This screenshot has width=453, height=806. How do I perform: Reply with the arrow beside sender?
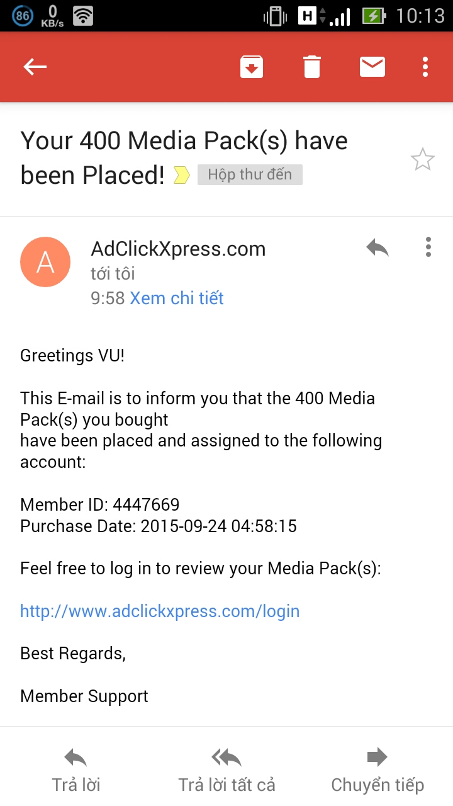click(377, 248)
